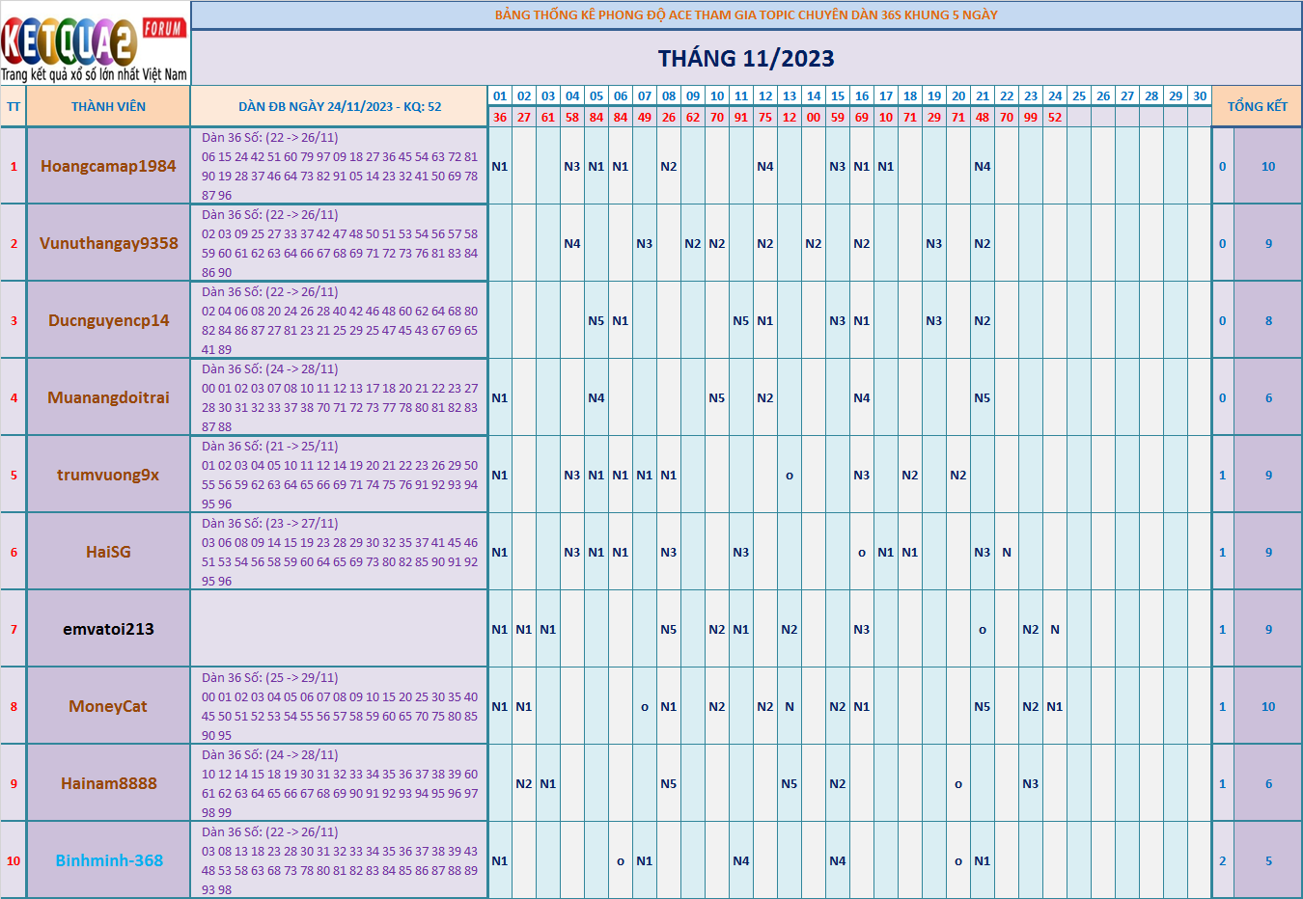Click the Muanangdoitrai name cell
Screen dimensions: 1303x899
pos(108,397)
